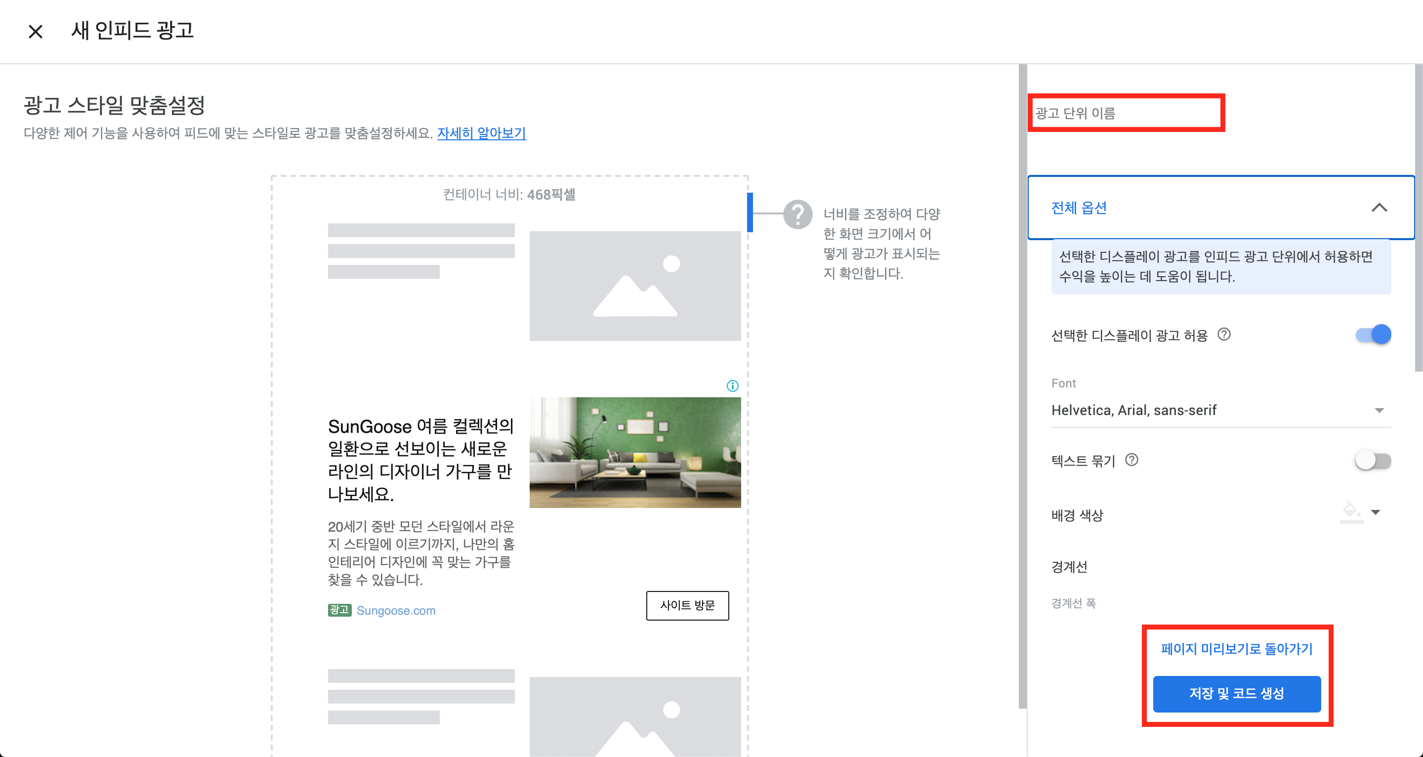Click the 광고 badge in ad preview
This screenshot has height=757, width=1423.
pos(339,610)
